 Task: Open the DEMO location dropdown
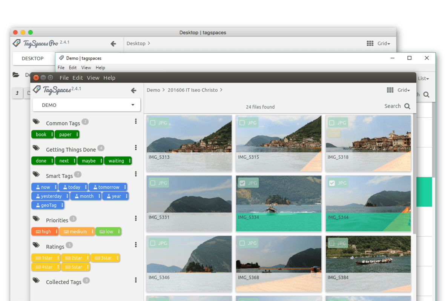pos(87,105)
